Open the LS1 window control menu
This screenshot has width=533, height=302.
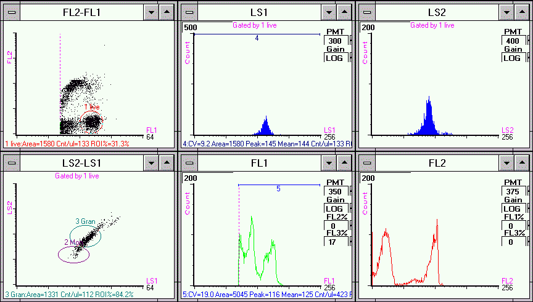(189, 12)
